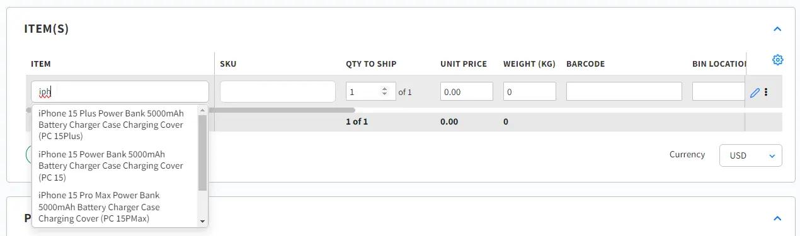Click the Barcode input field
Screen dimensions: 800x236
(x=624, y=91)
